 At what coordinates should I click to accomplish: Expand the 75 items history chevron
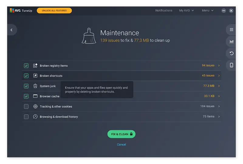click(x=219, y=116)
